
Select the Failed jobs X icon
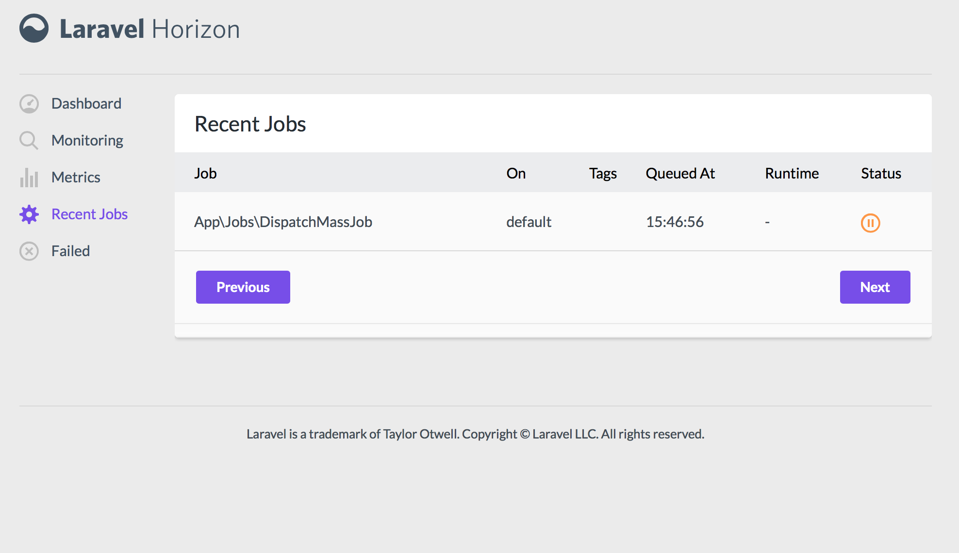29,251
